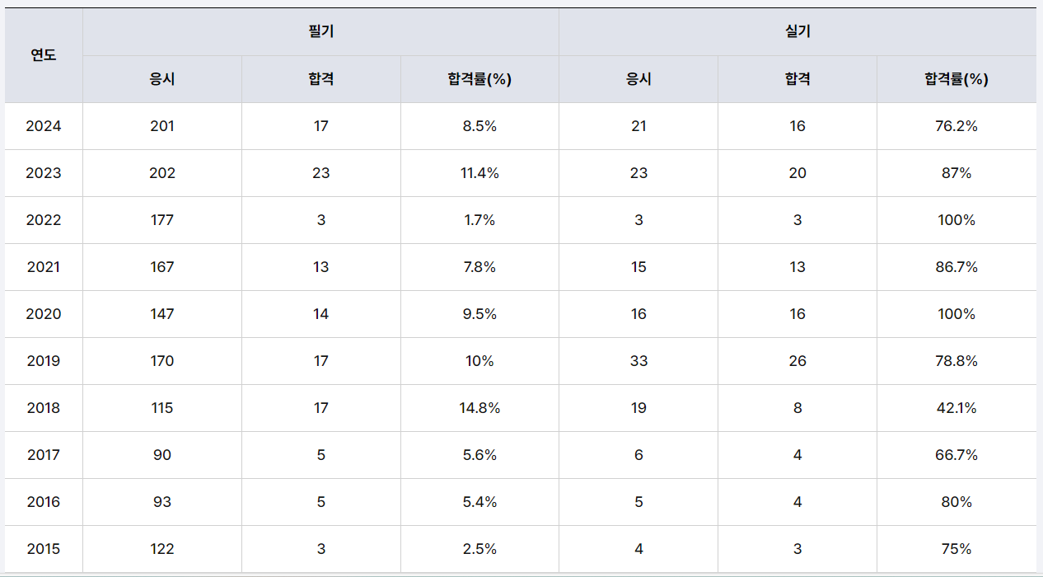Click the 8.5% pass rate cell
This screenshot has width=1043, height=577.
point(479,126)
